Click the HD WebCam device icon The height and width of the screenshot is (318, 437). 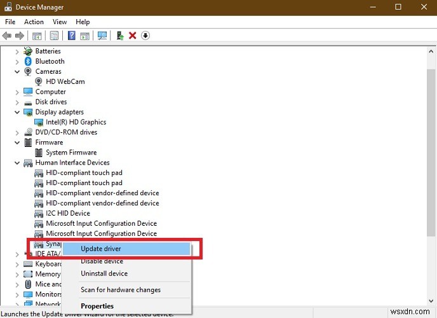pos(39,81)
